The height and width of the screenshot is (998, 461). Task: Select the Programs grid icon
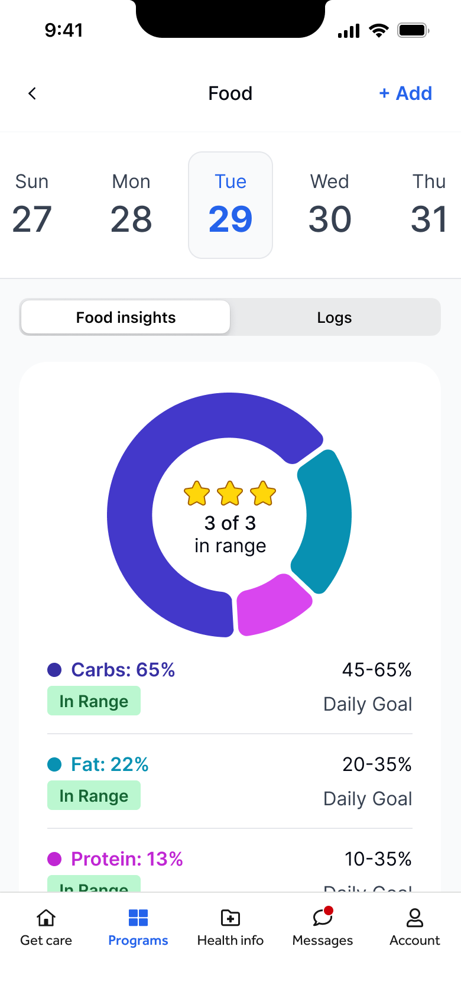(138, 918)
